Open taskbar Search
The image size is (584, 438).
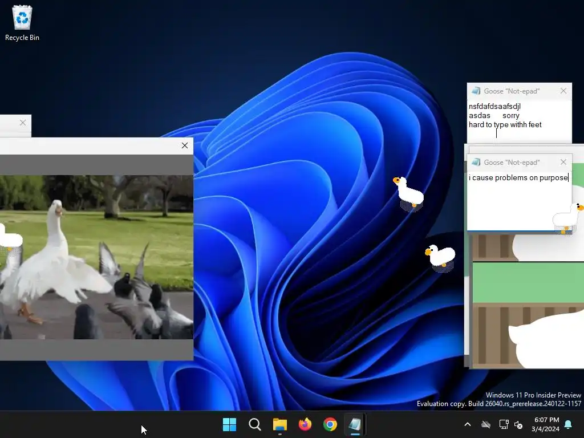point(255,424)
